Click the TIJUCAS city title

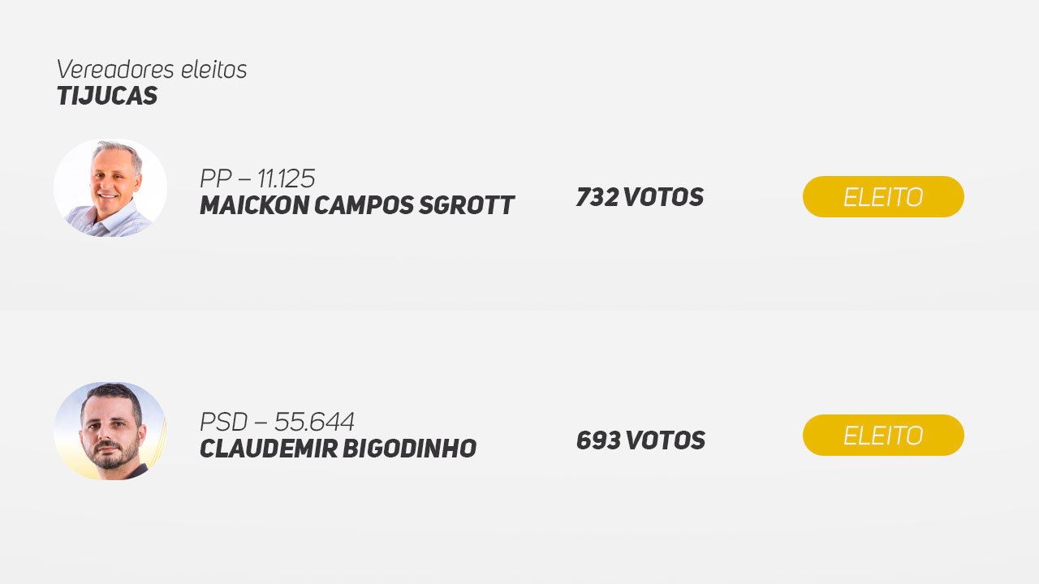[107, 96]
